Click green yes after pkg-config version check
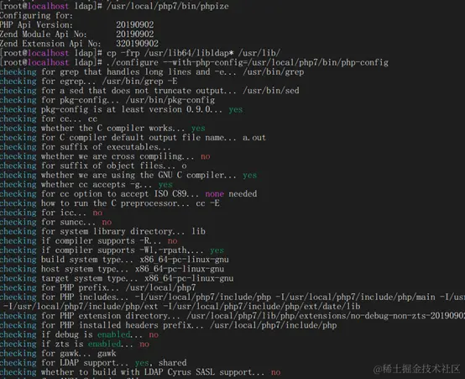This screenshot has height=379, width=465. coord(236,109)
